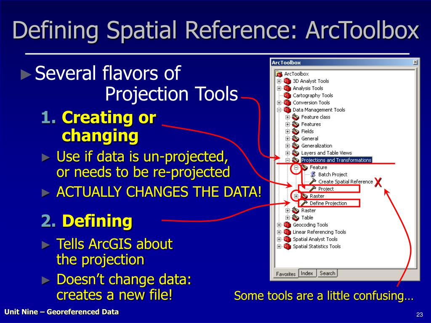This screenshot has width=431, height=323.
Task: Expand the Table toolset node
Action: 287,217
